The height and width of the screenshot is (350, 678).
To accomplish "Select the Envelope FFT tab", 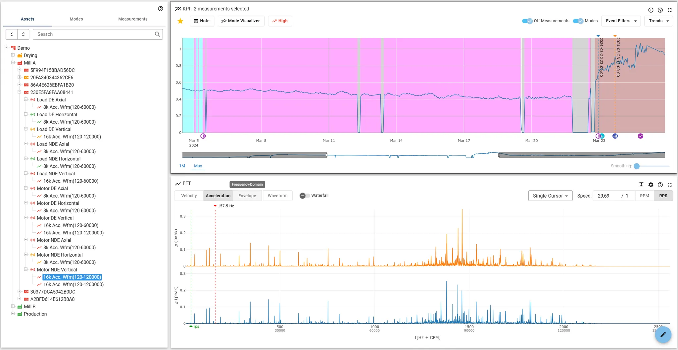I will click(247, 196).
